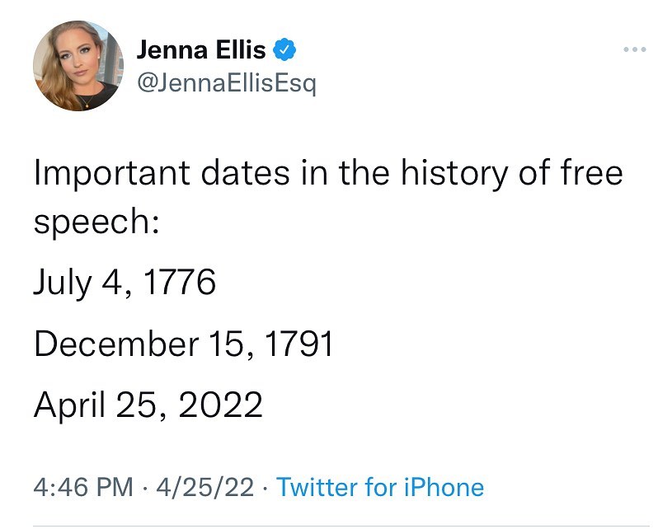658x529 pixels.
Task: Click the word 'dates' in the tweet
Action: 245,172
